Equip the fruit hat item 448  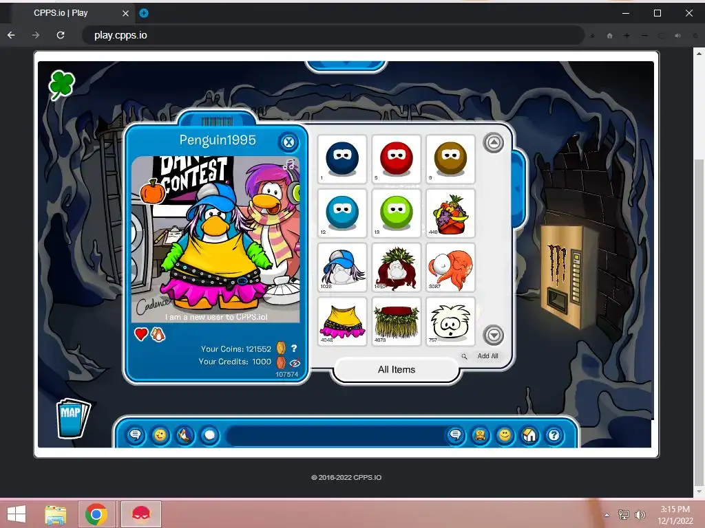(x=450, y=213)
